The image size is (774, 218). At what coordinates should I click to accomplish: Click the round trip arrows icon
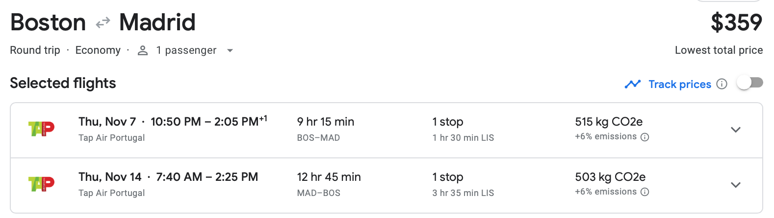point(103,23)
